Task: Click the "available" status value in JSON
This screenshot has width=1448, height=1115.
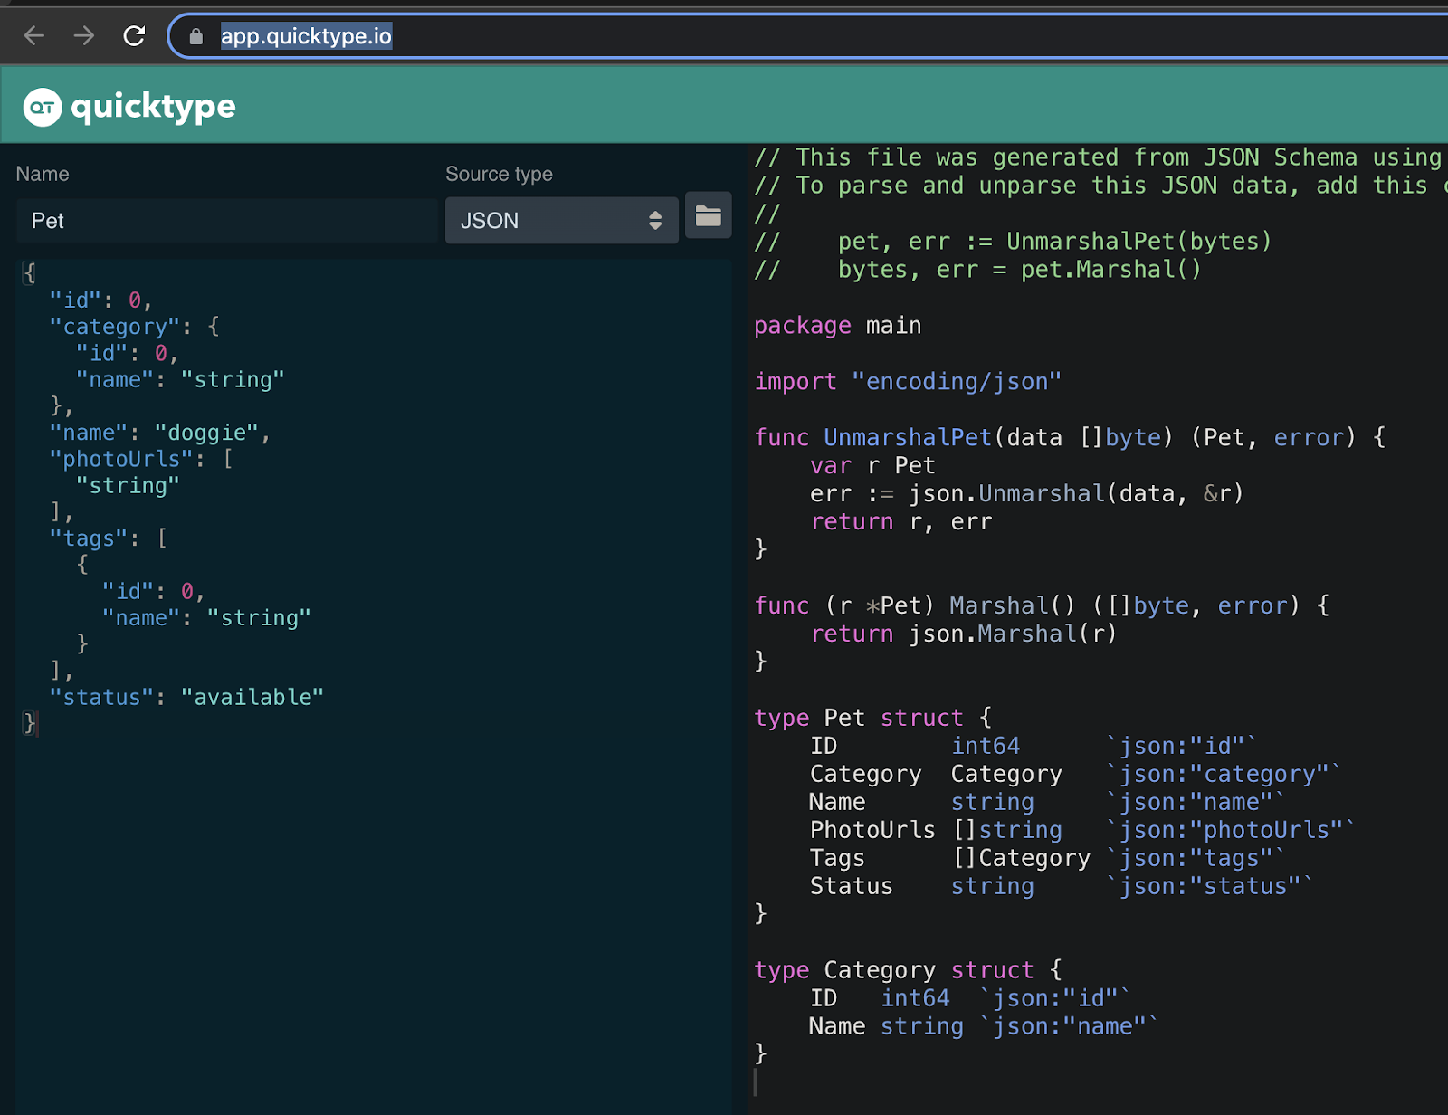Action: [x=252, y=697]
